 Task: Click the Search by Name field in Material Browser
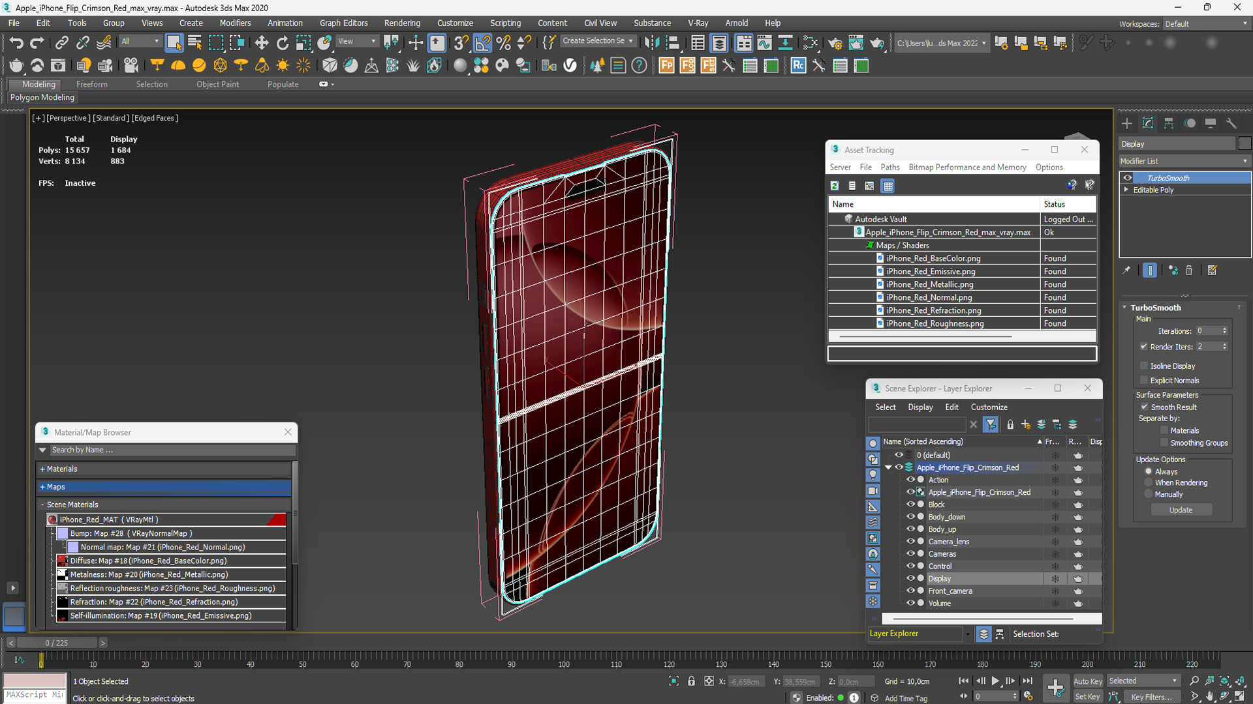pyautogui.click(x=172, y=450)
